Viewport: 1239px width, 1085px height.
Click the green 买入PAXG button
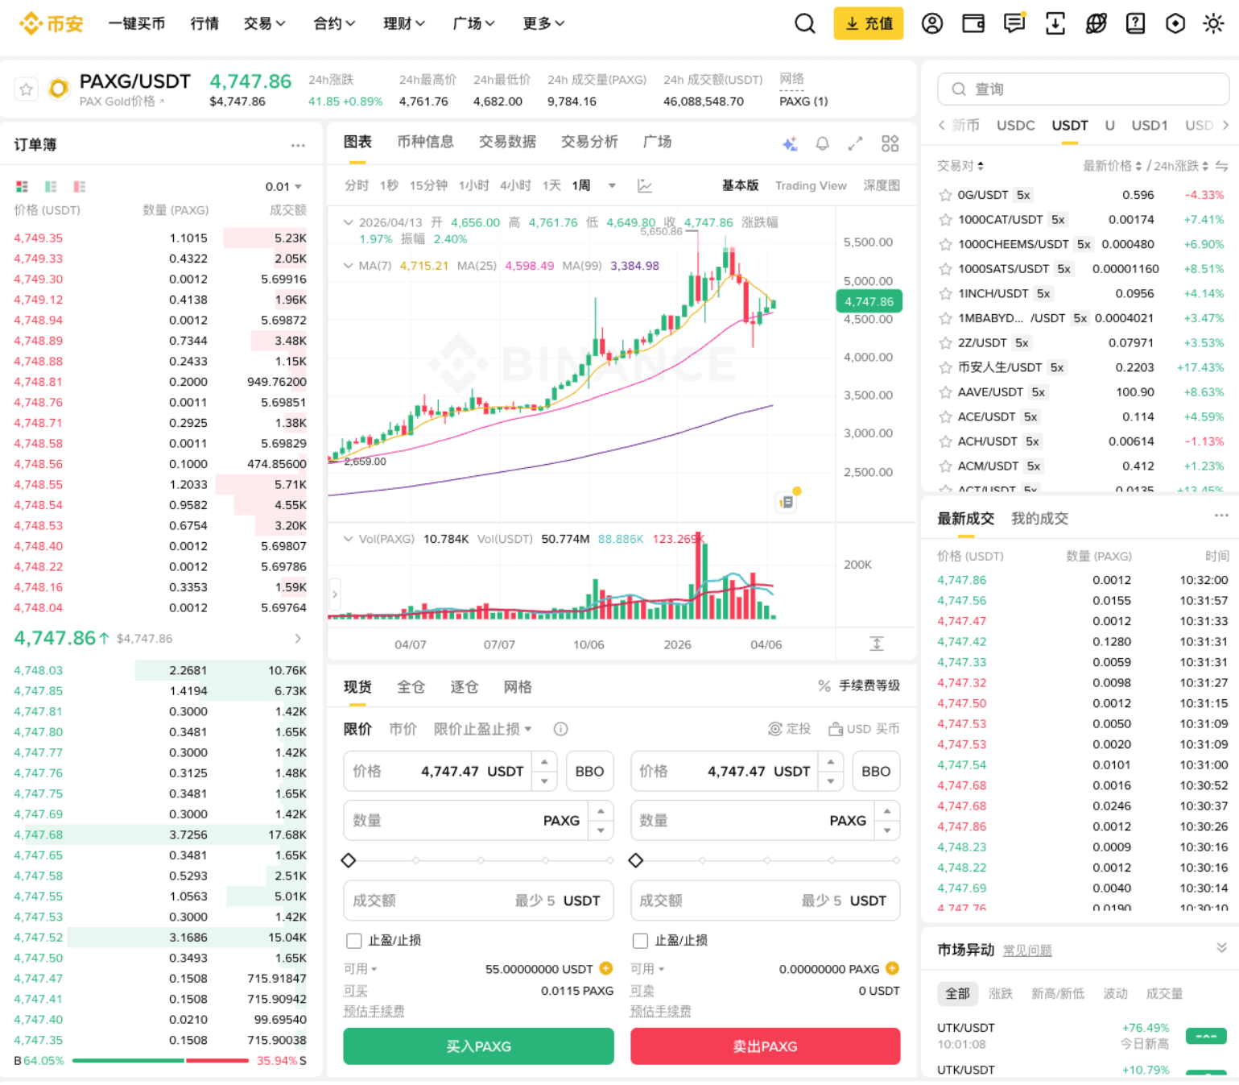pyautogui.click(x=478, y=1046)
